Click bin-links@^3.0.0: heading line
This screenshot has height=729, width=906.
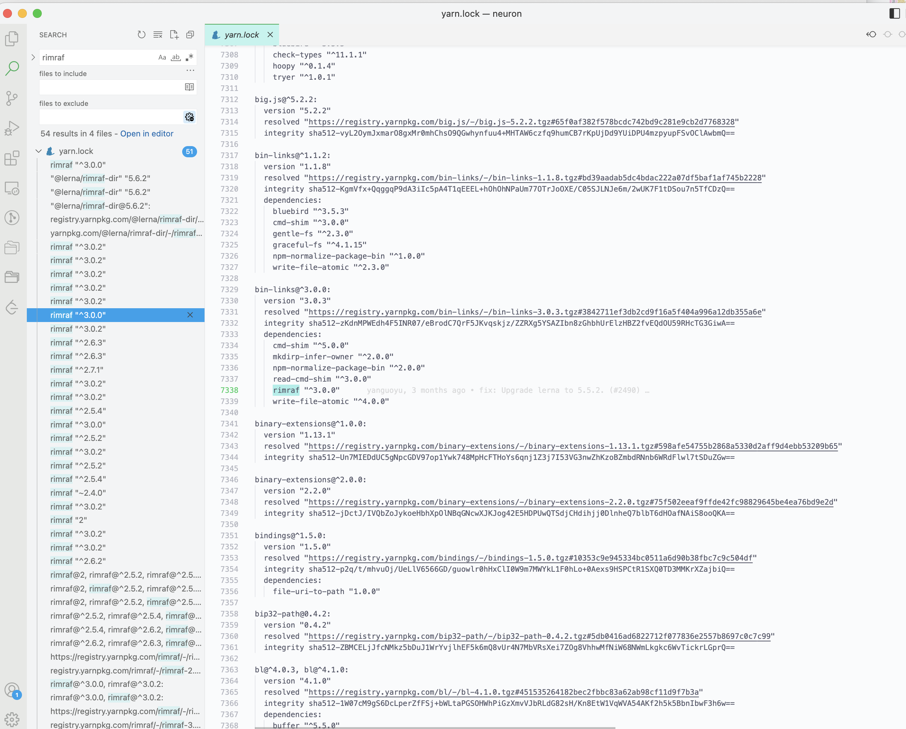tap(292, 290)
